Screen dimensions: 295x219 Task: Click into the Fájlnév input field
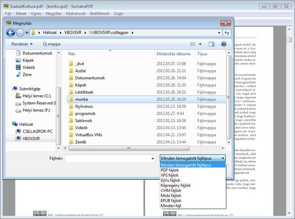pos(107,159)
